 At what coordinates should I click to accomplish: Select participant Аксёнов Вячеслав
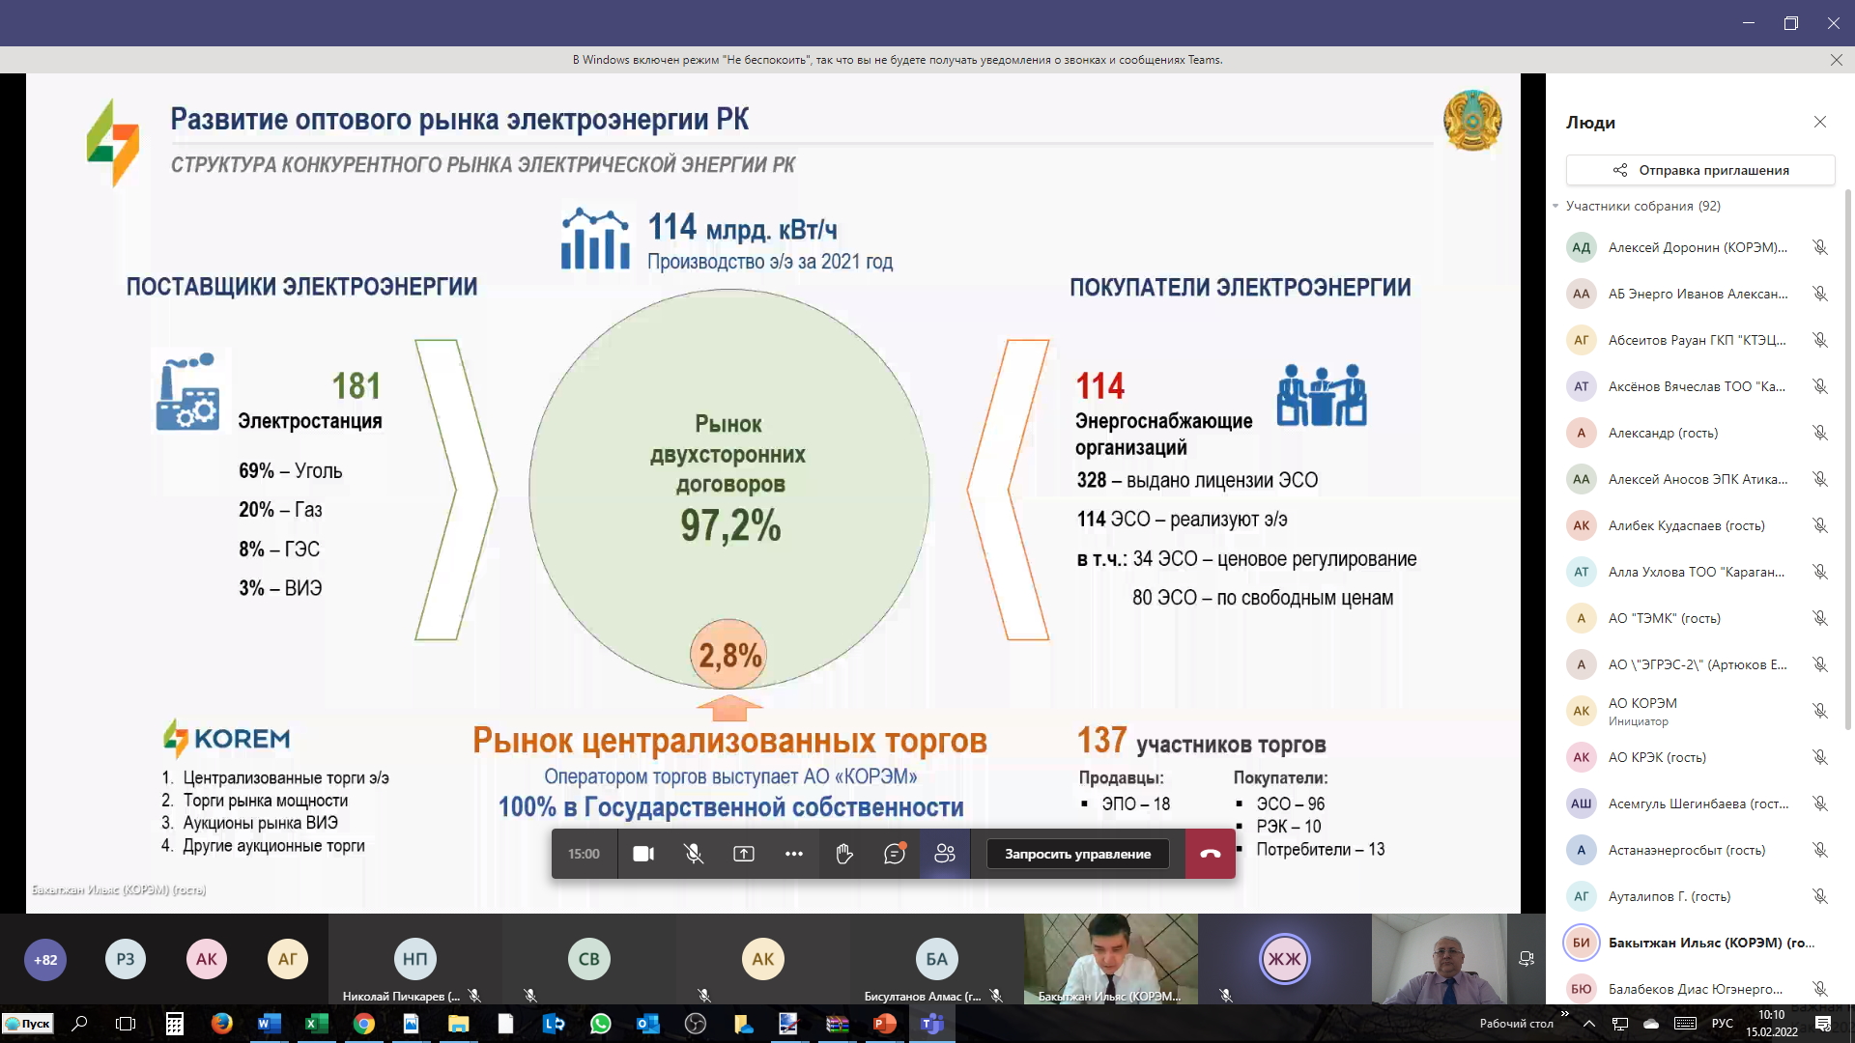[x=1698, y=386]
